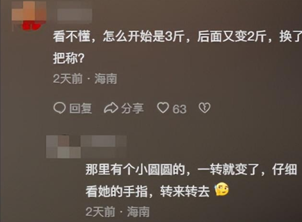Click the sweating face emoji in reply
Viewport: 302px width, 222px height.
[222, 189]
